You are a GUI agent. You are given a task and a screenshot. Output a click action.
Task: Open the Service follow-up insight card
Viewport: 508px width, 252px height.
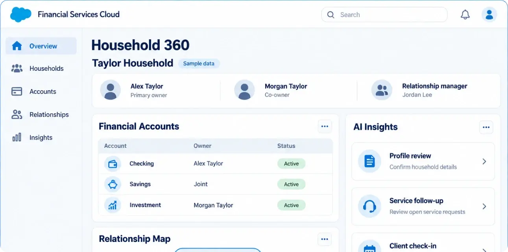click(x=423, y=206)
